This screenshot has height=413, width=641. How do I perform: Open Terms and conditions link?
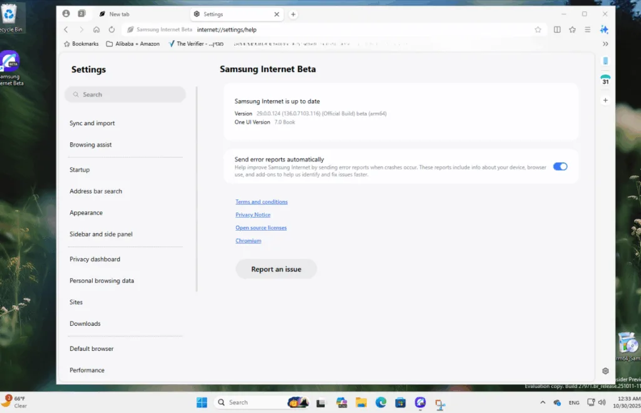coord(261,202)
